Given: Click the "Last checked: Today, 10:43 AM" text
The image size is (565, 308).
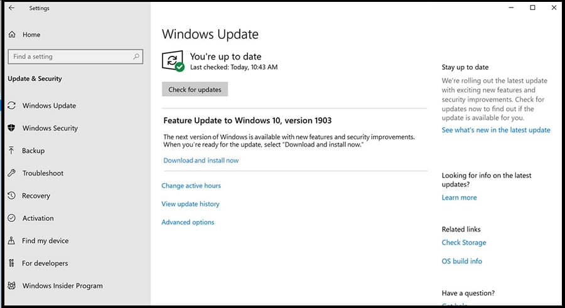Looking at the screenshot, I should [x=234, y=67].
